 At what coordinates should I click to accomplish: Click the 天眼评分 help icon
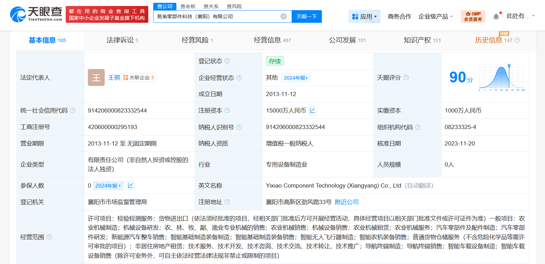(x=406, y=77)
